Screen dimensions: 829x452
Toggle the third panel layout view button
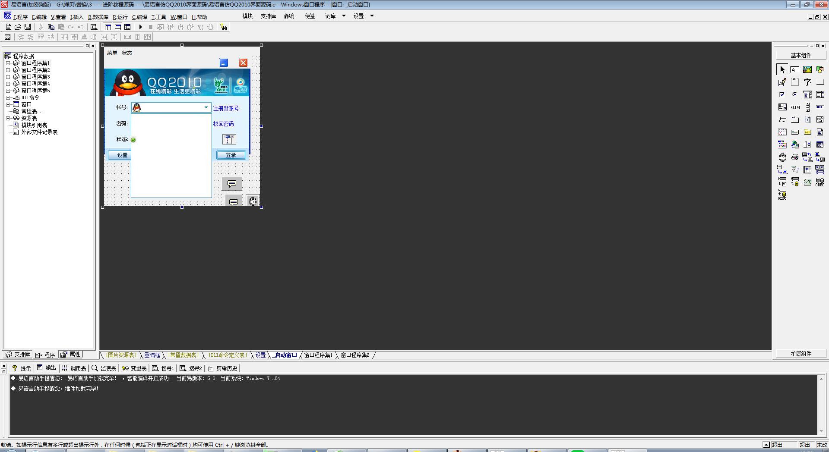(127, 27)
